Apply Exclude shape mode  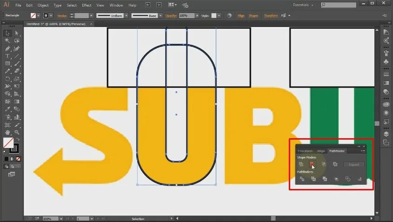pos(335,164)
